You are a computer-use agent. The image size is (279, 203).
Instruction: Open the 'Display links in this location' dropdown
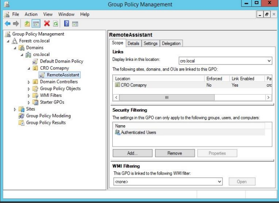pyautogui.click(x=269, y=60)
